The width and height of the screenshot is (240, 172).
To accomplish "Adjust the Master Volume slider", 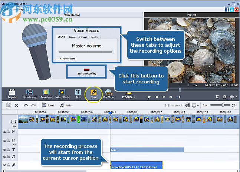I will tap(86, 52).
